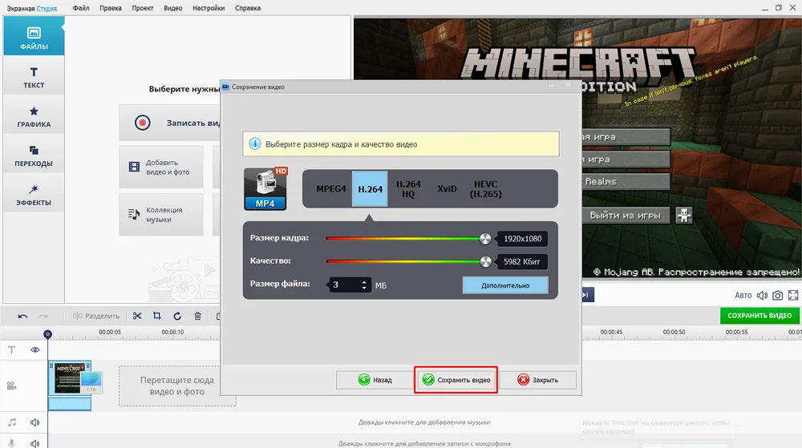
Task: Mute the microphone track speaker
Action: 35,443
